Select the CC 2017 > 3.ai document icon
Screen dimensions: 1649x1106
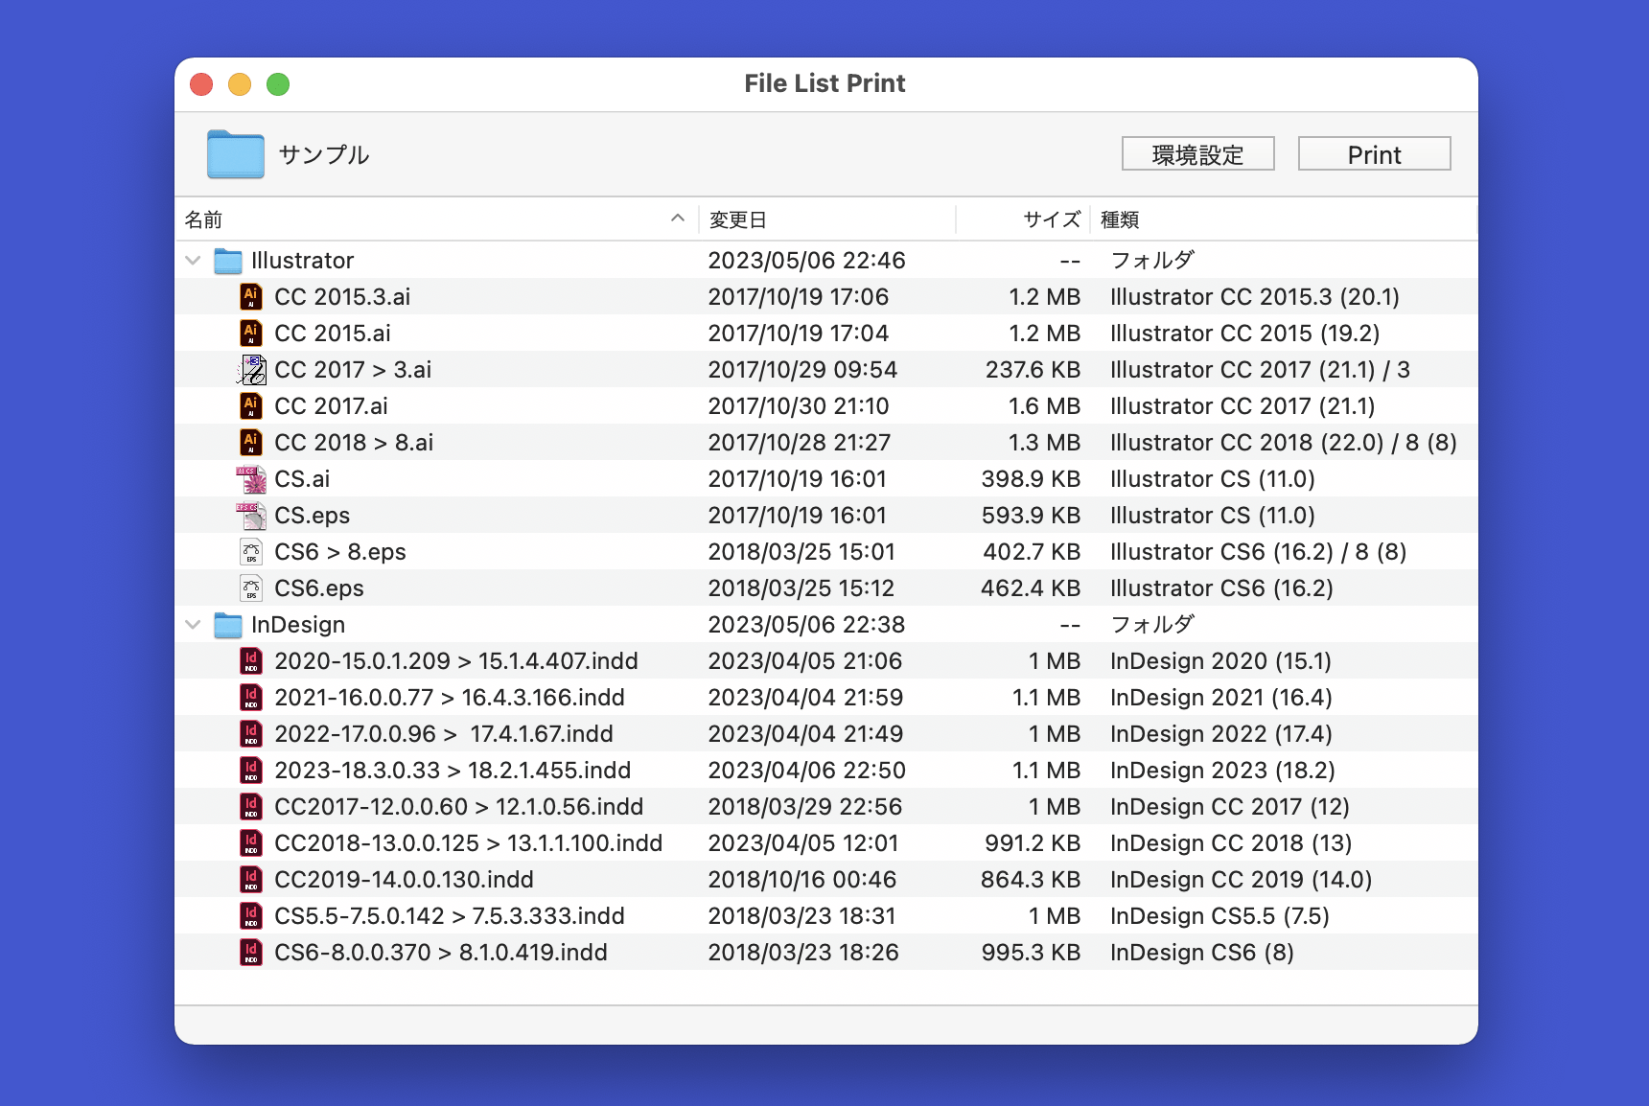pyautogui.click(x=251, y=369)
